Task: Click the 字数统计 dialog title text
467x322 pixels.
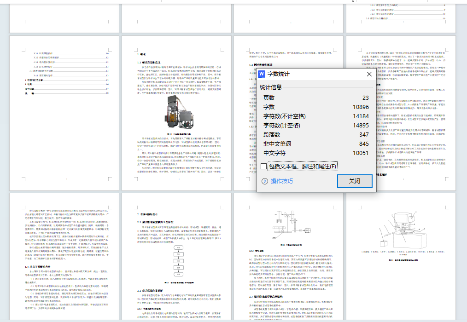Action: coord(279,74)
